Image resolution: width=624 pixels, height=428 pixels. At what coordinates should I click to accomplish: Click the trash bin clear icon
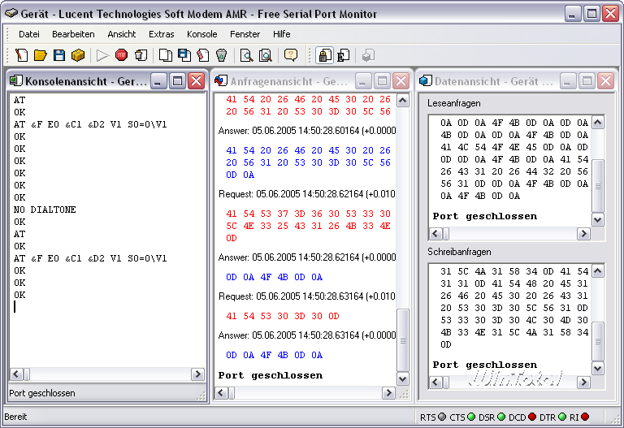point(221,55)
